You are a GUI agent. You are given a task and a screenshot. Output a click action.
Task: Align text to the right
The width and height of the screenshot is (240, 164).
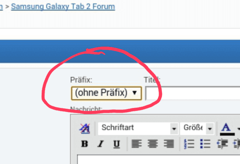(x=169, y=143)
